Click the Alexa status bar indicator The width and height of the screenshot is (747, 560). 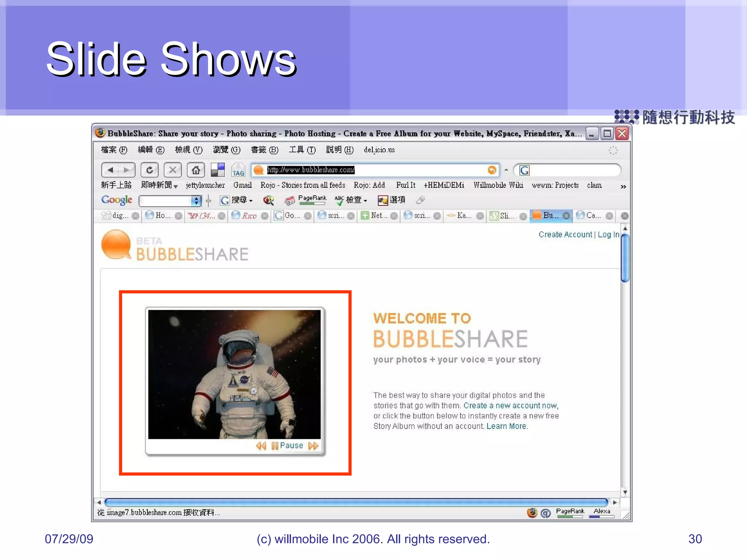tap(602, 513)
